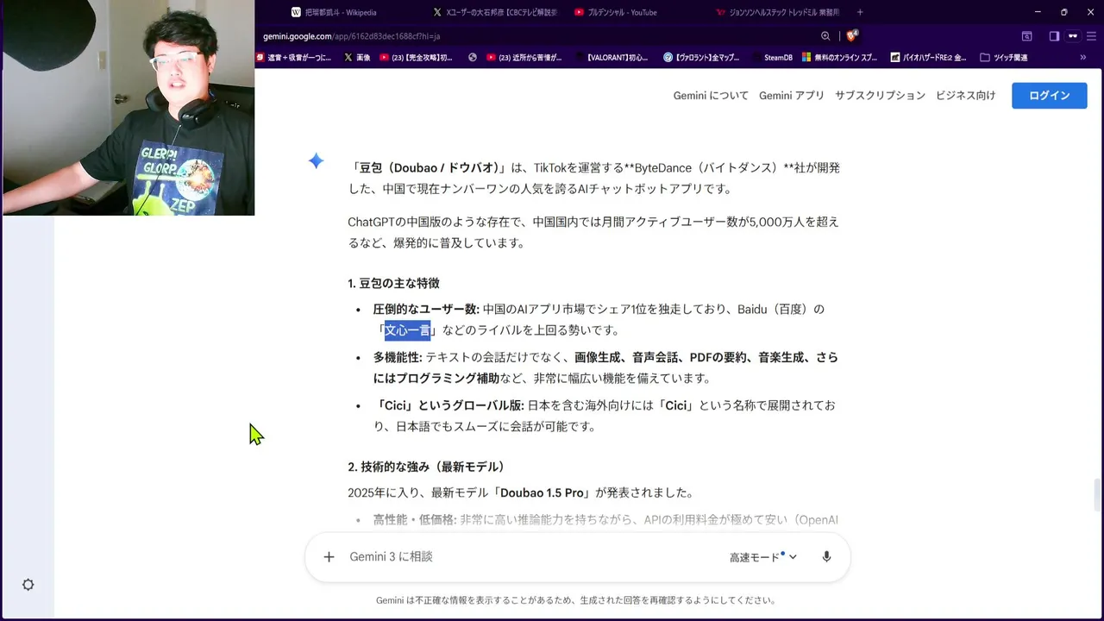Click the bold label 多機能性:
1104x621 pixels.
click(398, 357)
